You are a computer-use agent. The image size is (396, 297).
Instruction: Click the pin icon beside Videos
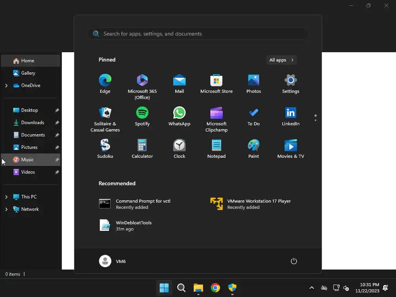57,172
